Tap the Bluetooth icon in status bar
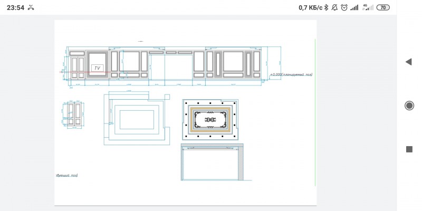 click(x=326, y=7)
